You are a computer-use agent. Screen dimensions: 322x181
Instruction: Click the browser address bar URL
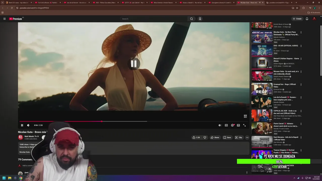tap(34, 8)
